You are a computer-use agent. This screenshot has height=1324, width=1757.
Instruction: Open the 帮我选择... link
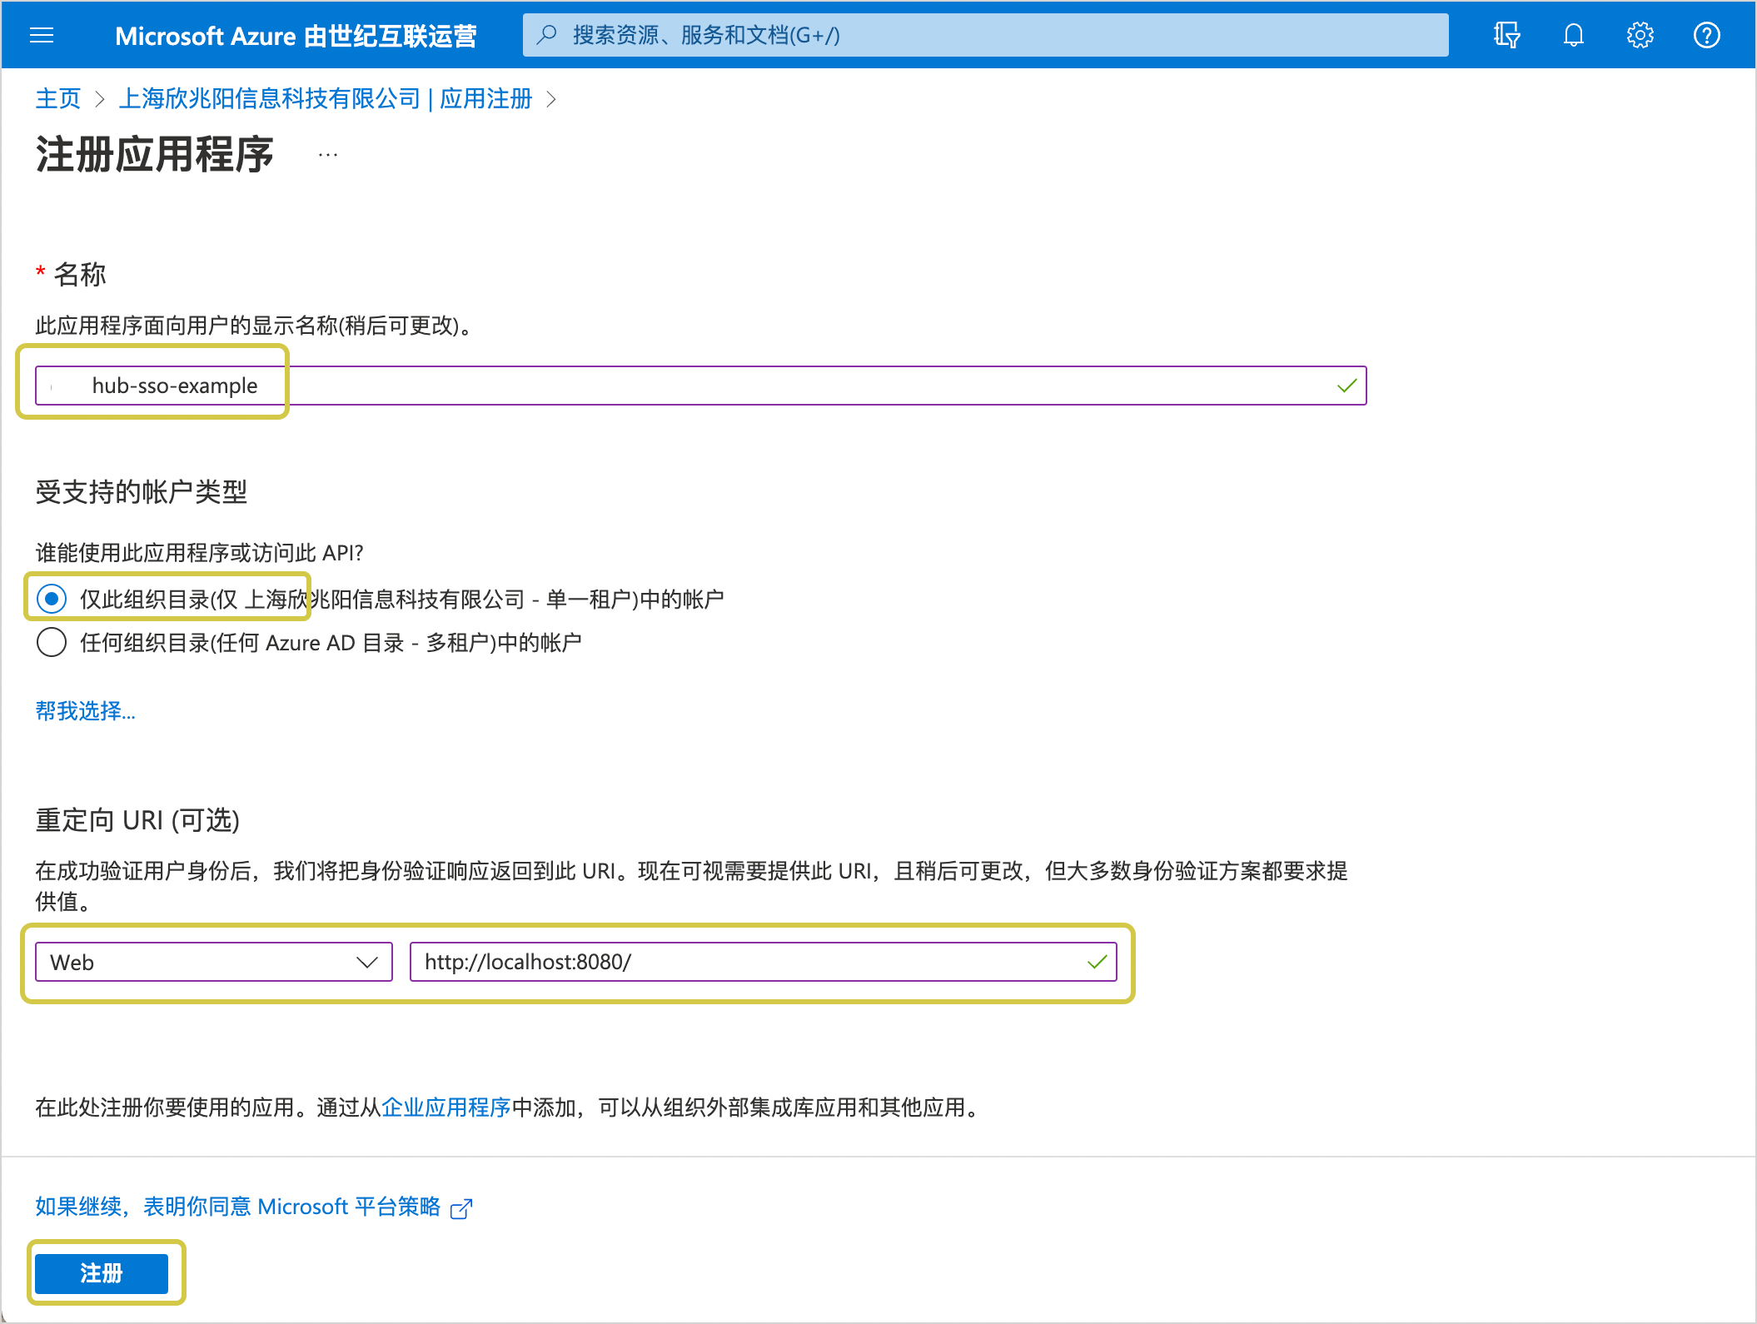click(x=85, y=710)
